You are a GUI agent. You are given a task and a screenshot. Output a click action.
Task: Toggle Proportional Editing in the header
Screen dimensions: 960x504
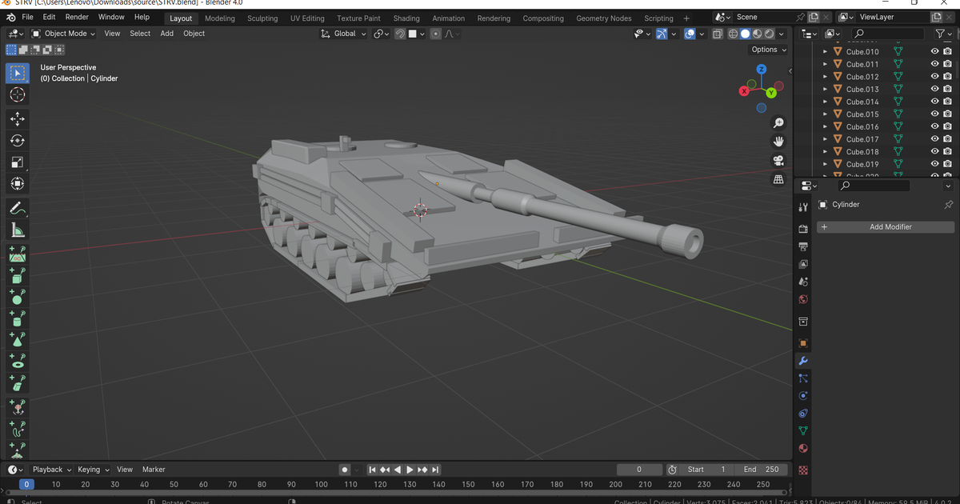[436, 34]
